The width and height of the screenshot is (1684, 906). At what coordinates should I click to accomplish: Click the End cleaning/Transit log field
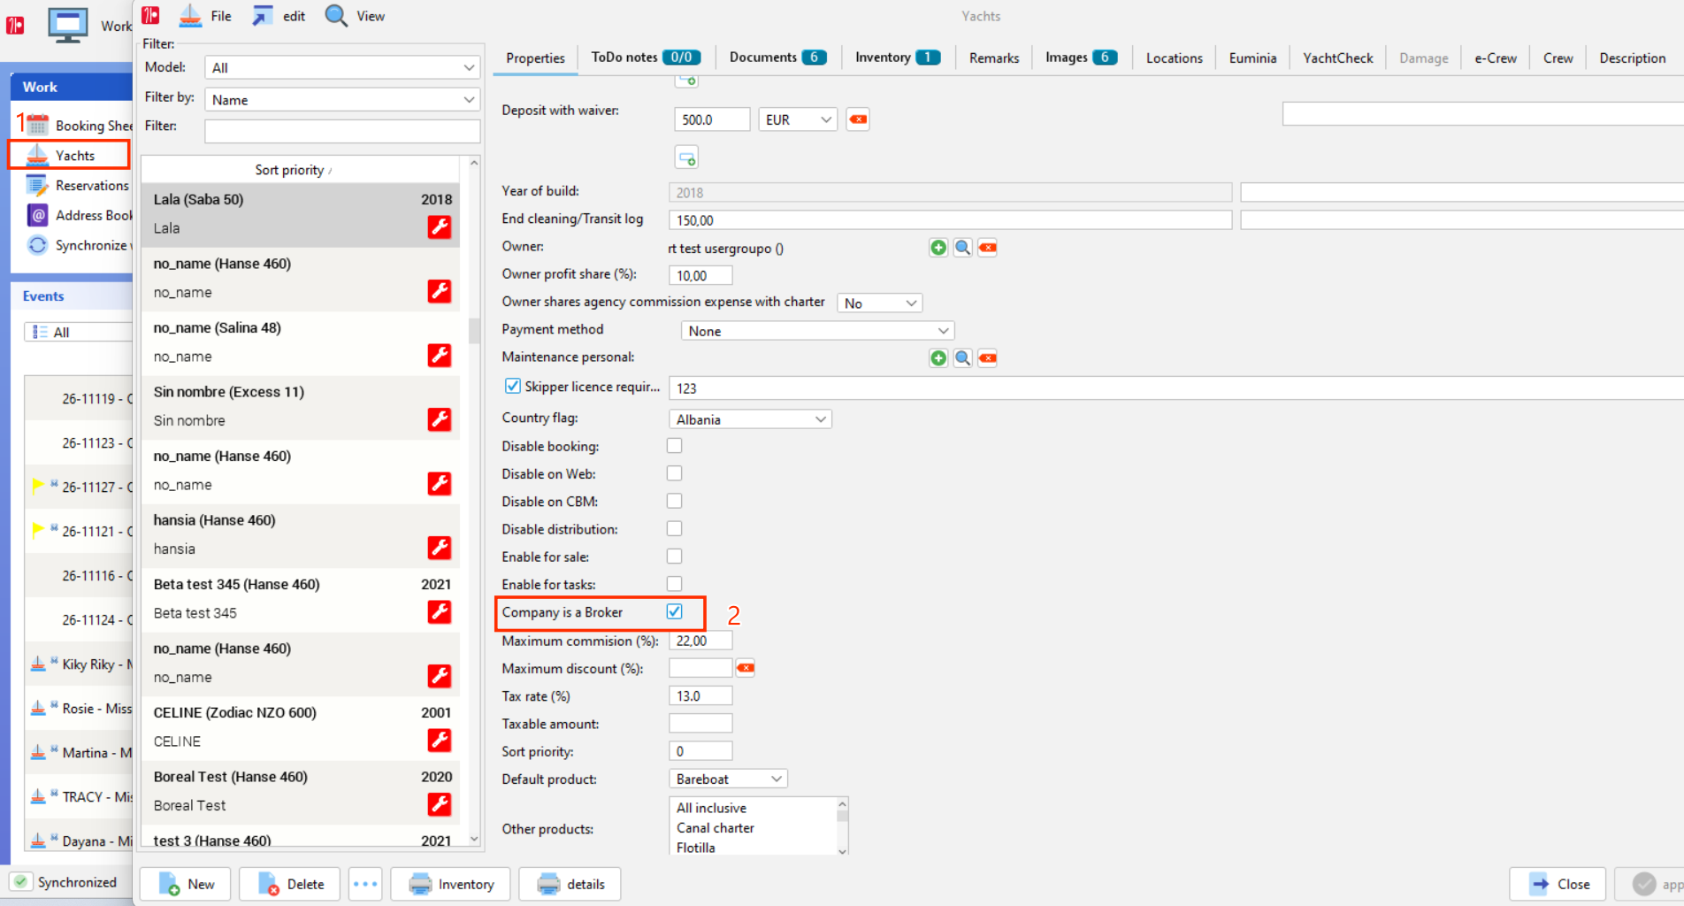tap(950, 219)
